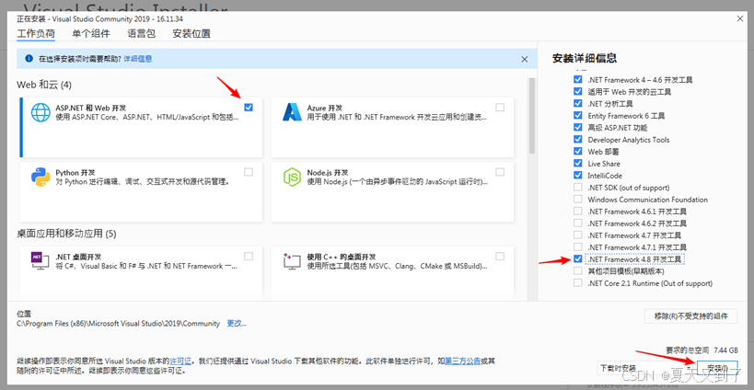The image size is (754, 390).
Task: Uncheck Live Share component
Action: tap(578, 164)
